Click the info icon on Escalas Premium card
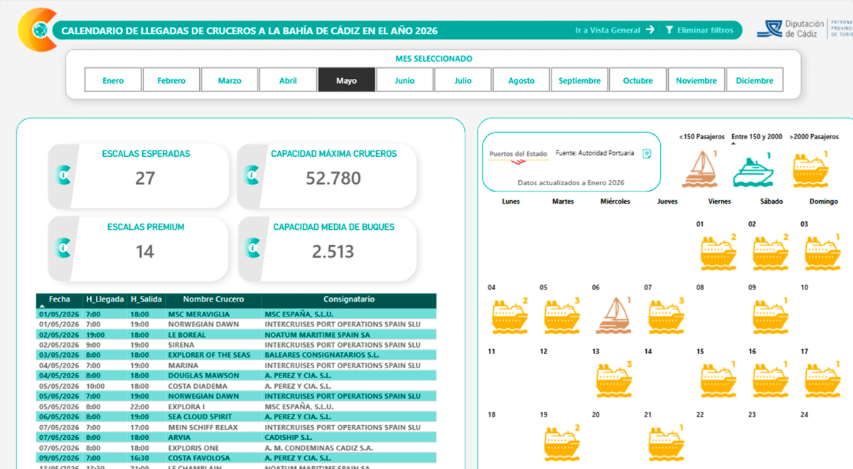Image resolution: width=853 pixels, height=469 pixels. click(x=63, y=248)
